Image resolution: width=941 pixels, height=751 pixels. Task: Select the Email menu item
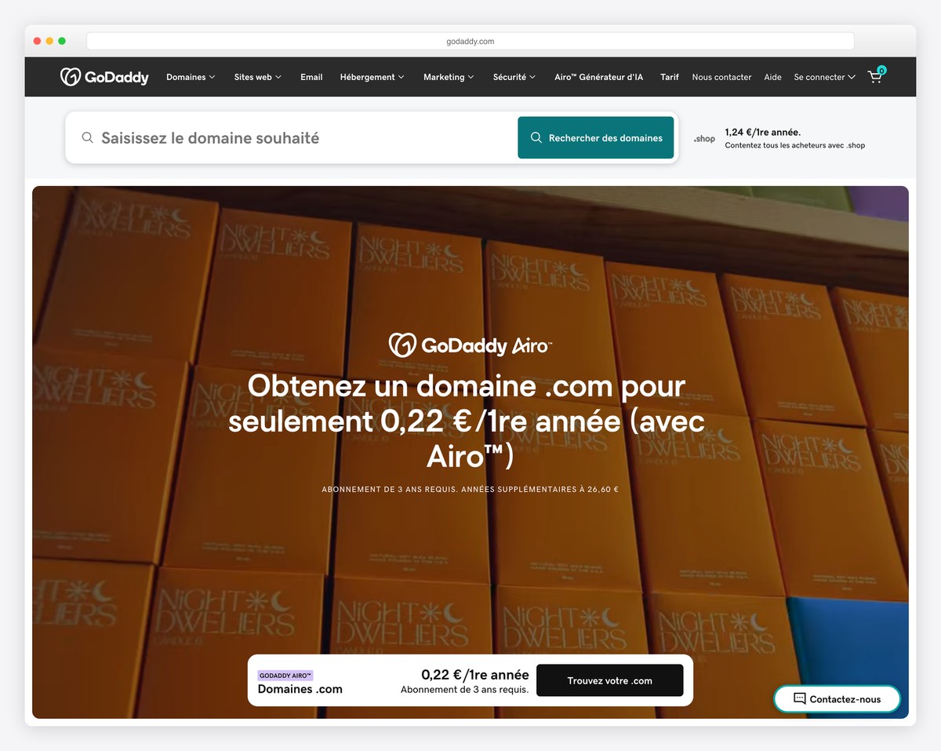tap(311, 77)
